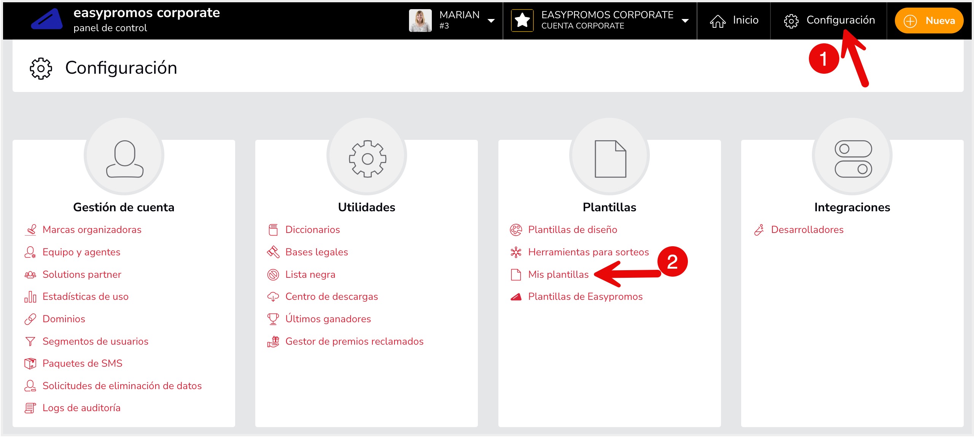Expand the MARIAN user dropdown arrow
This screenshot has height=437, width=974.
click(491, 21)
